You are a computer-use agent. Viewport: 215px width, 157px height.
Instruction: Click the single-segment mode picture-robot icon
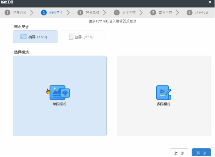click(x=60, y=93)
